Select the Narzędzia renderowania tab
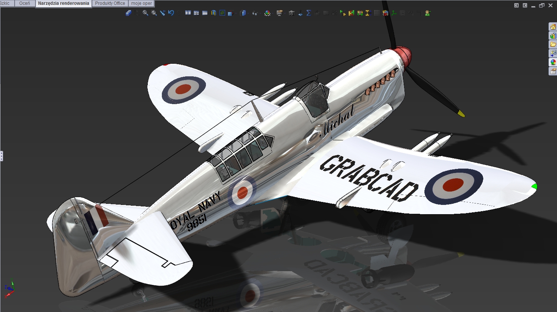The image size is (557, 312). pos(63,3)
